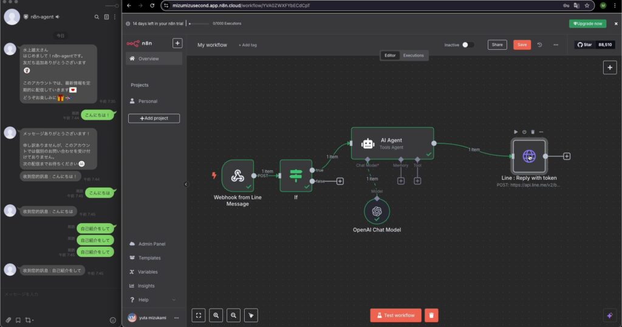Click the Add project button

pyautogui.click(x=154, y=119)
